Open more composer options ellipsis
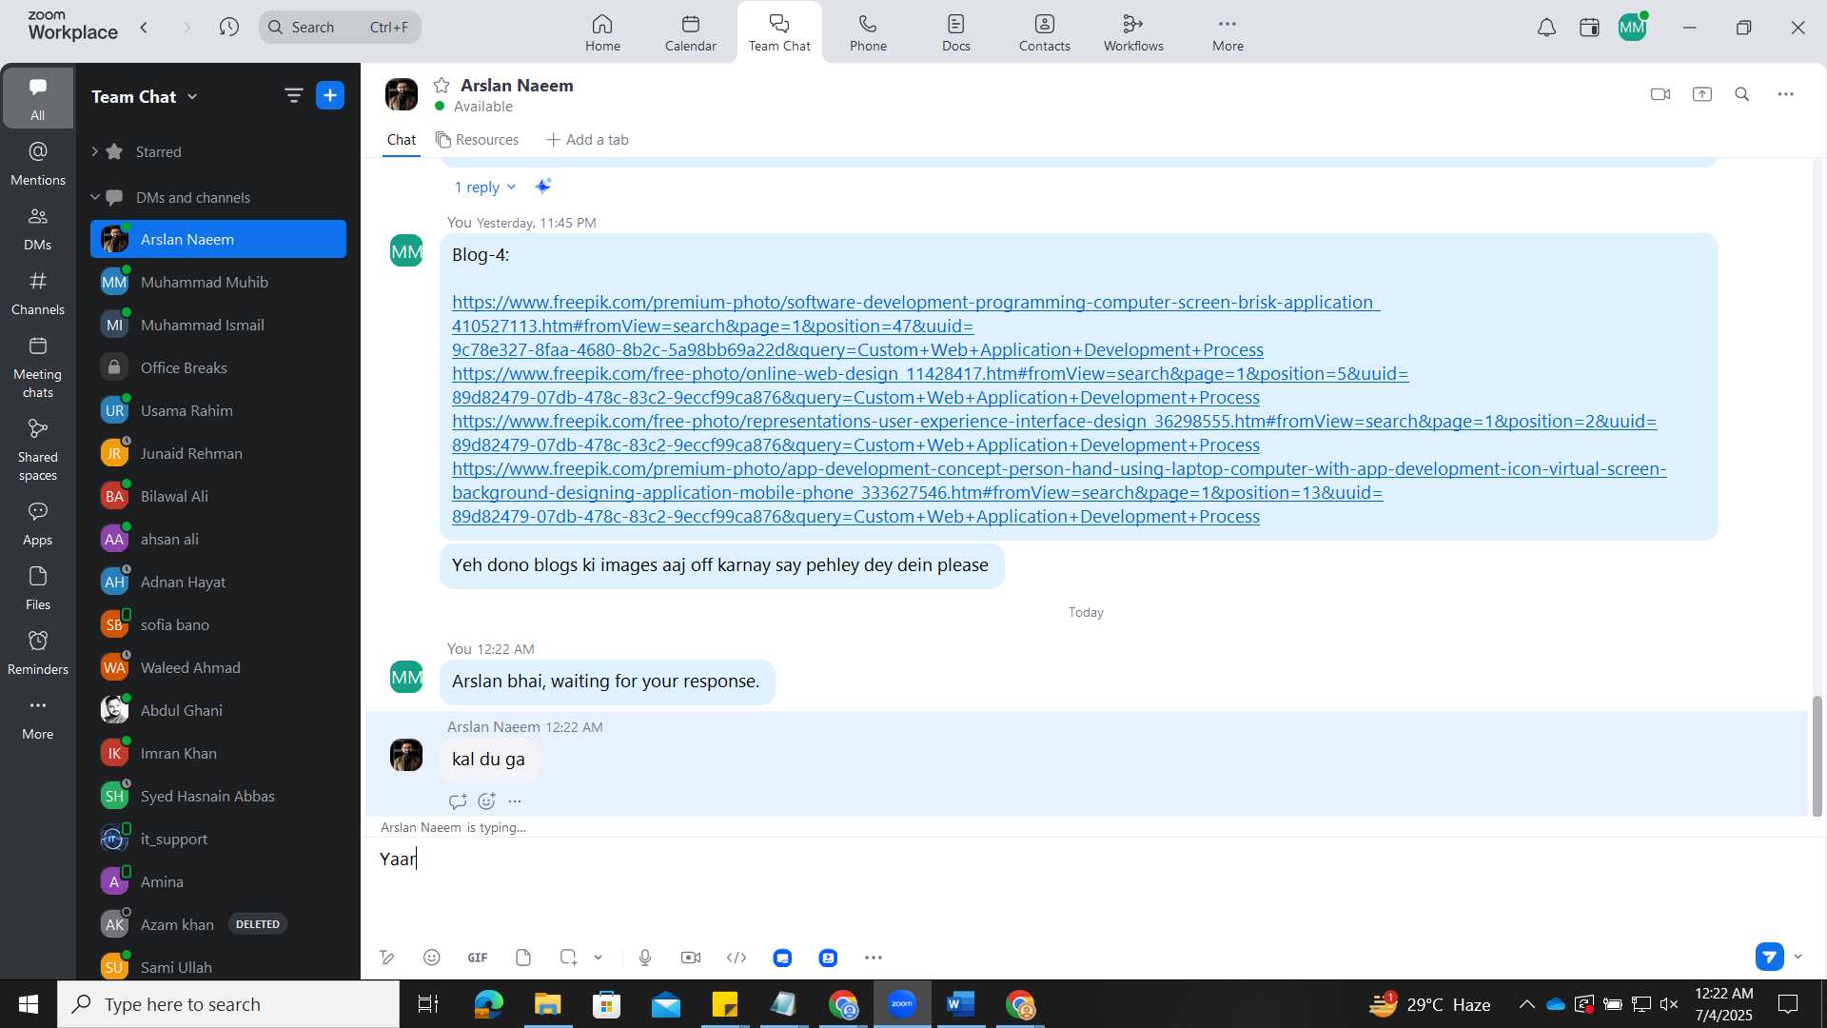 pyautogui.click(x=874, y=958)
